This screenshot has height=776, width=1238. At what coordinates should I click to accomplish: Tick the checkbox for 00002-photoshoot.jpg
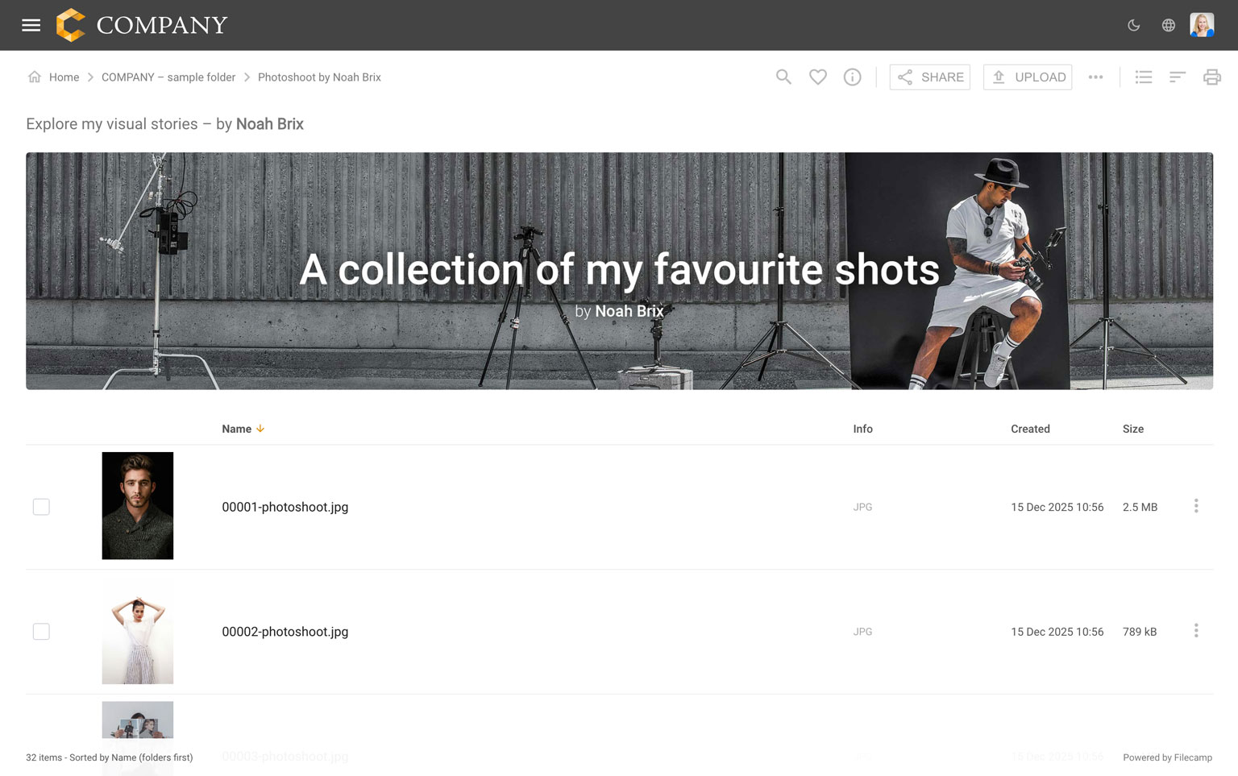[41, 632]
